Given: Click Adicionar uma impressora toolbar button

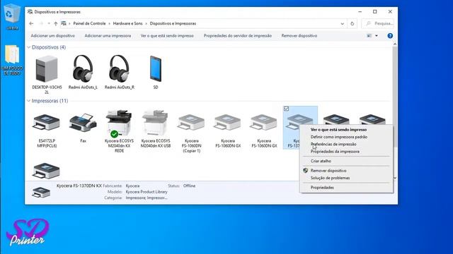Looking at the screenshot, I should (108, 36).
